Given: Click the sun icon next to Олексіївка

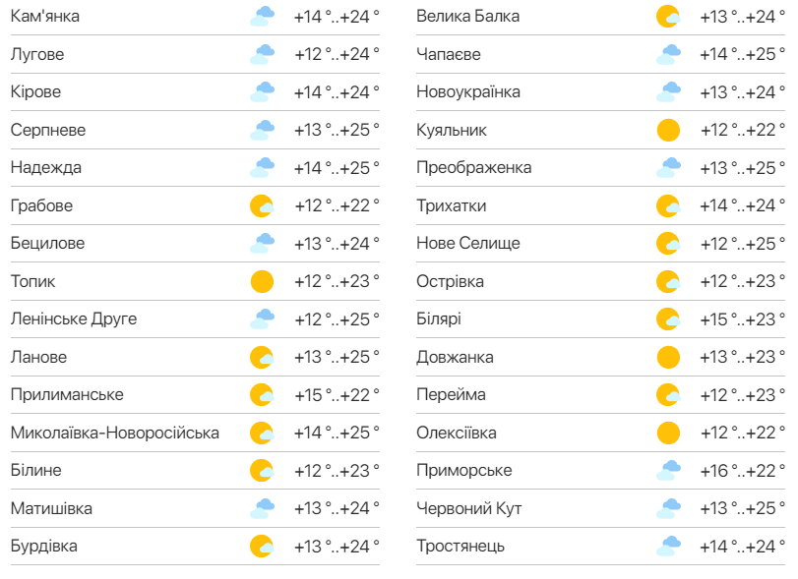Looking at the screenshot, I should (x=664, y=432).
